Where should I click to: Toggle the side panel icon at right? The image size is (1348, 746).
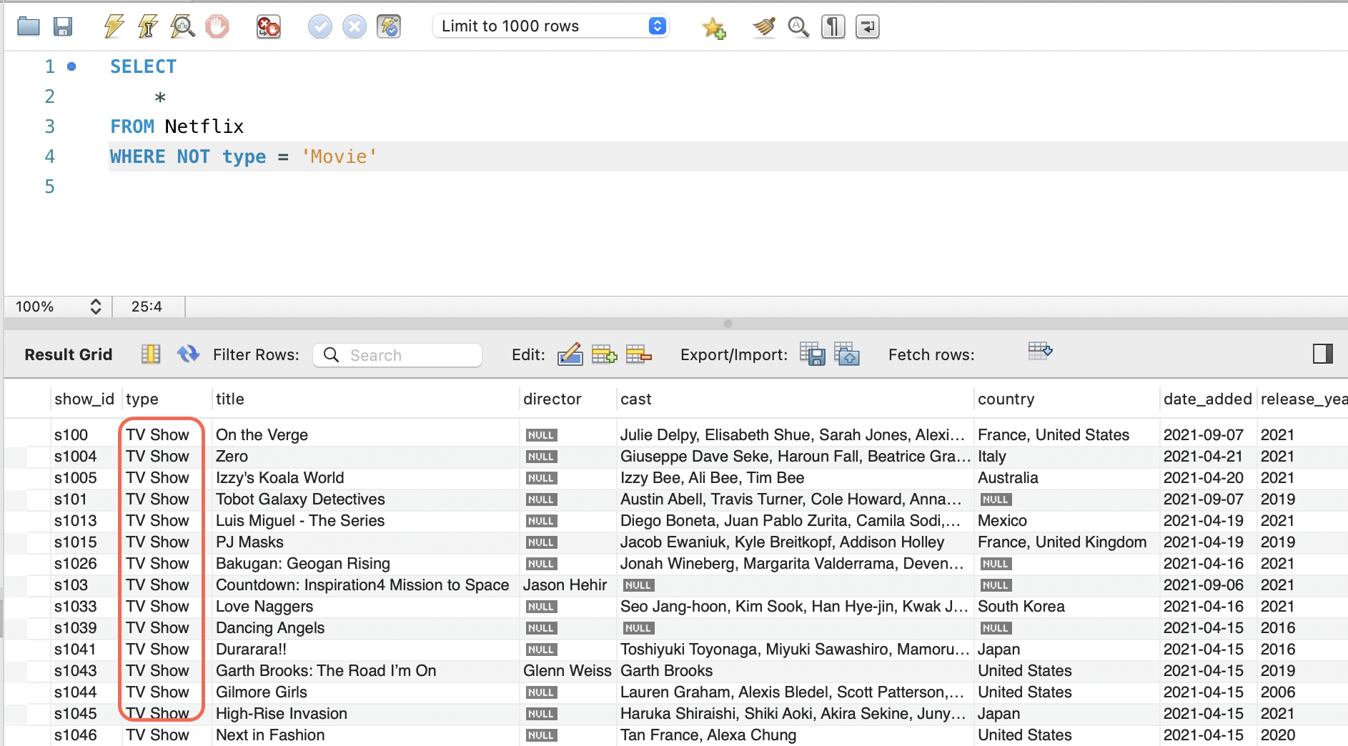(x=1323, y=354)
